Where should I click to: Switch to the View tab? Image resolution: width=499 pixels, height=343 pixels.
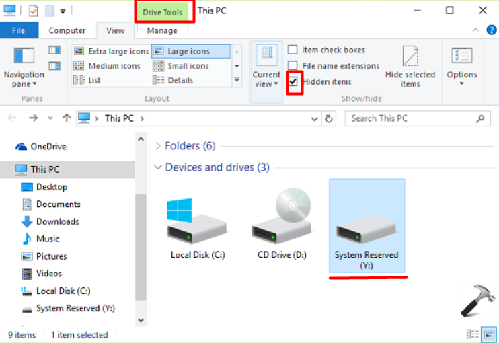click(116, 30)
